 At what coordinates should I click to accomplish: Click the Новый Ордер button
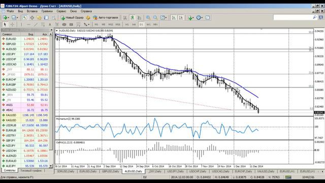(72, 18)
